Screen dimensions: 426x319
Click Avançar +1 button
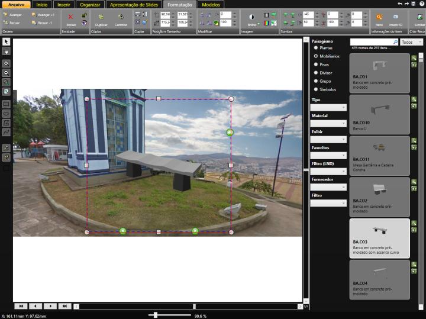coord(43,15)
